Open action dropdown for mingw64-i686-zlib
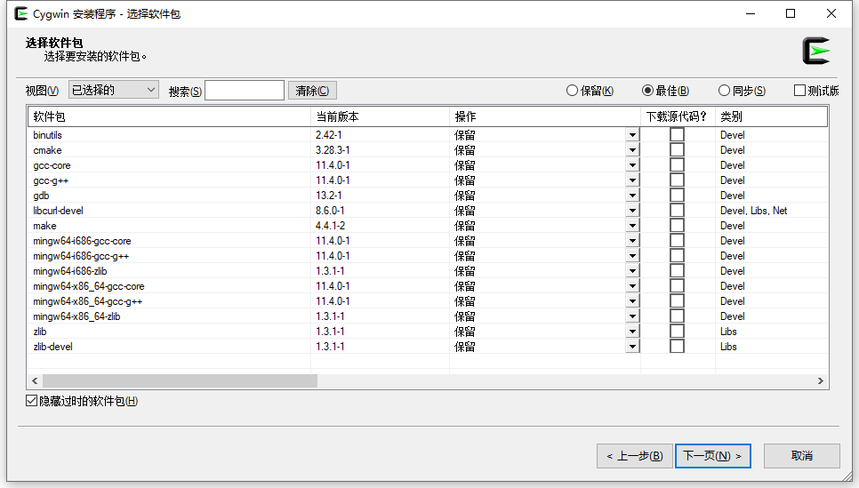 tap(632, 271)
